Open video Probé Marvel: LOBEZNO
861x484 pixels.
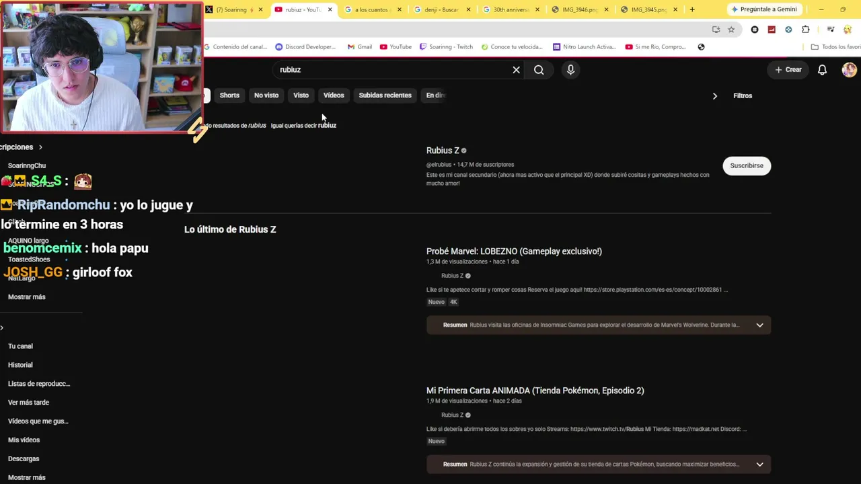pos(514,251)
